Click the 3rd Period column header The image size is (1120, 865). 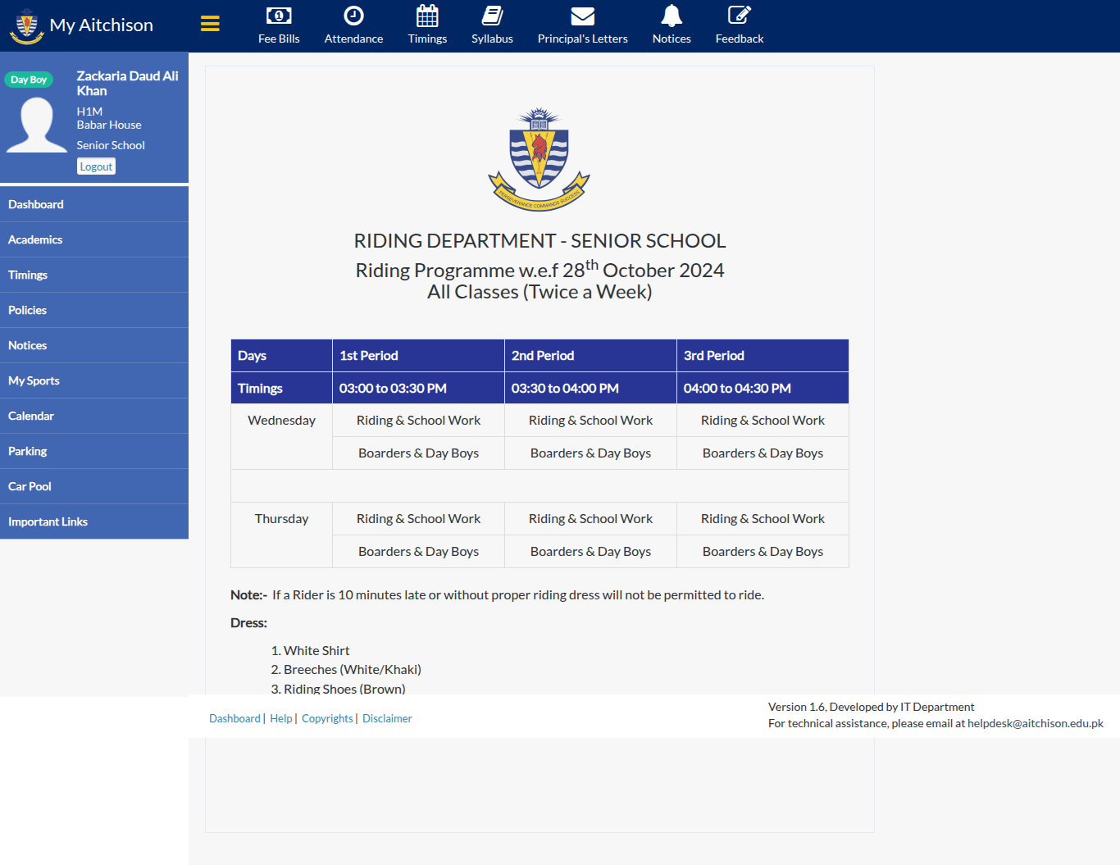763,356
